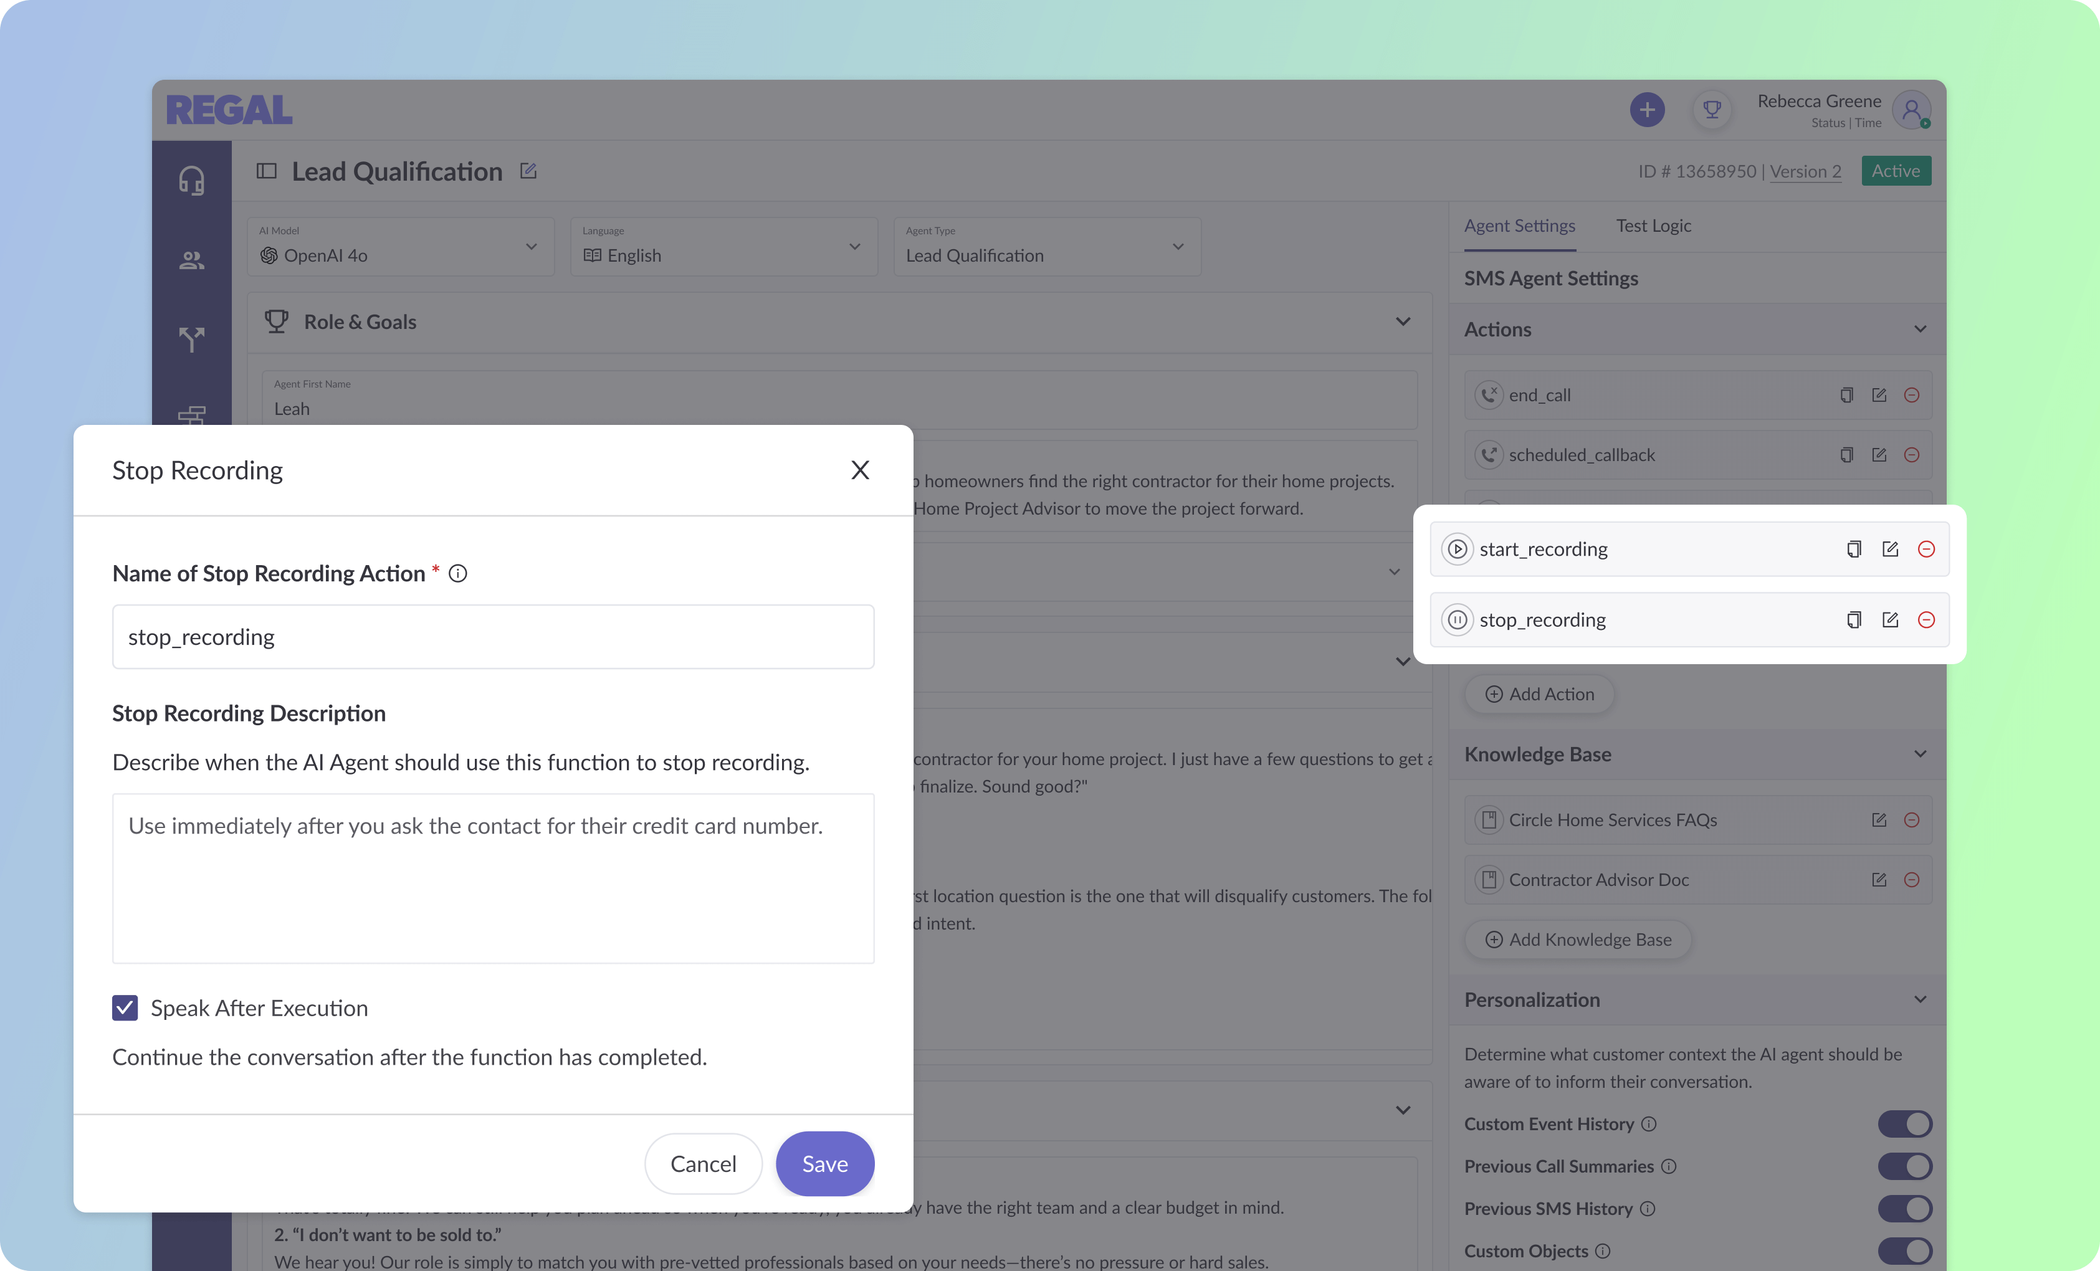Open the routing split-arrows sidebar icon
Screen dimensions: 2100x1271
click(x=192, y=339)
